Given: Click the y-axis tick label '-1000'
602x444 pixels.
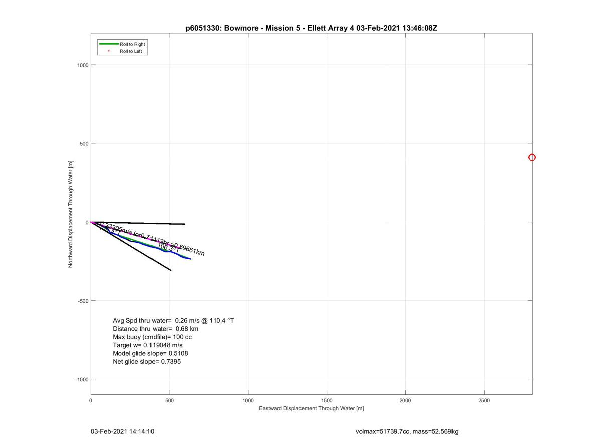Looking at the screenshot, I should [x=82, y=379].
